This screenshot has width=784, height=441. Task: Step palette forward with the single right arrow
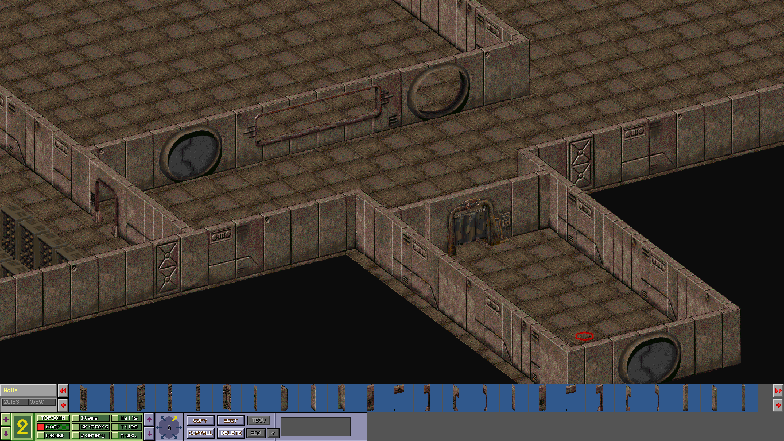pyautogui.click(x=778, y=405)
